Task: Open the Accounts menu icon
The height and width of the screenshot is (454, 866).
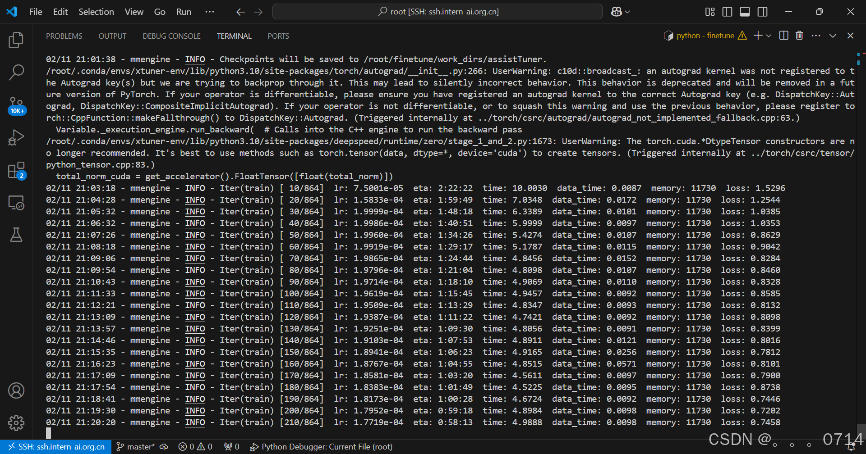Action: [16, 390]
